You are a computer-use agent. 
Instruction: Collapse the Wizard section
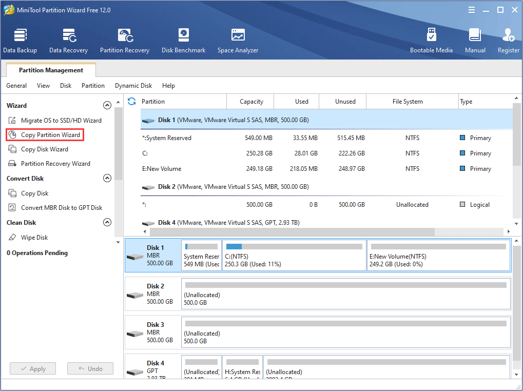(107, 105)
